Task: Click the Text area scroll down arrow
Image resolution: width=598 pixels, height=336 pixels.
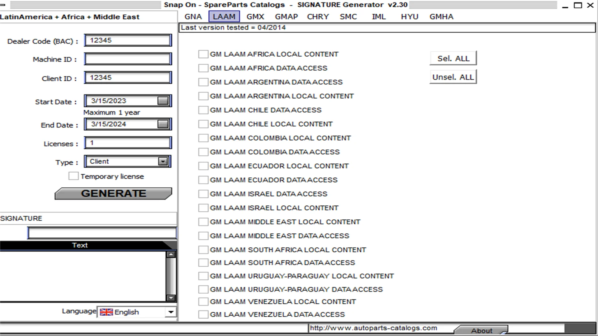Action: 171,298
